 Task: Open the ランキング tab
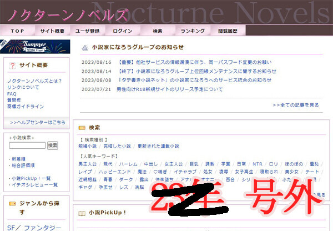(193, 31)
